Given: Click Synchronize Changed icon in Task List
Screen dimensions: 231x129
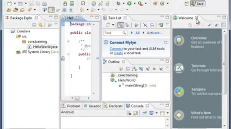Looking at the screenshot, I should point(161,25).
